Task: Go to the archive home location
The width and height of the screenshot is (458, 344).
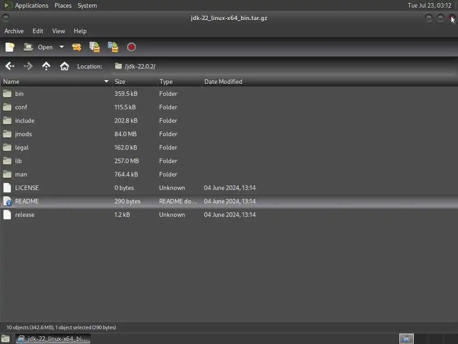Action: tap(64, 66)
